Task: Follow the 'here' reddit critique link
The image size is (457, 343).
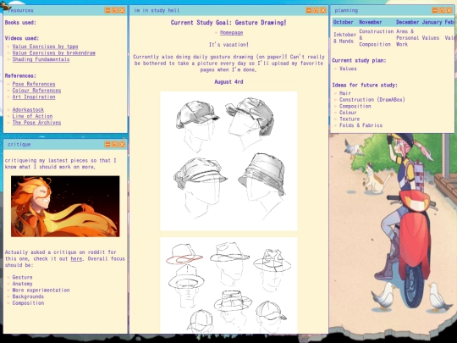Action: click(x=76, y=258)
